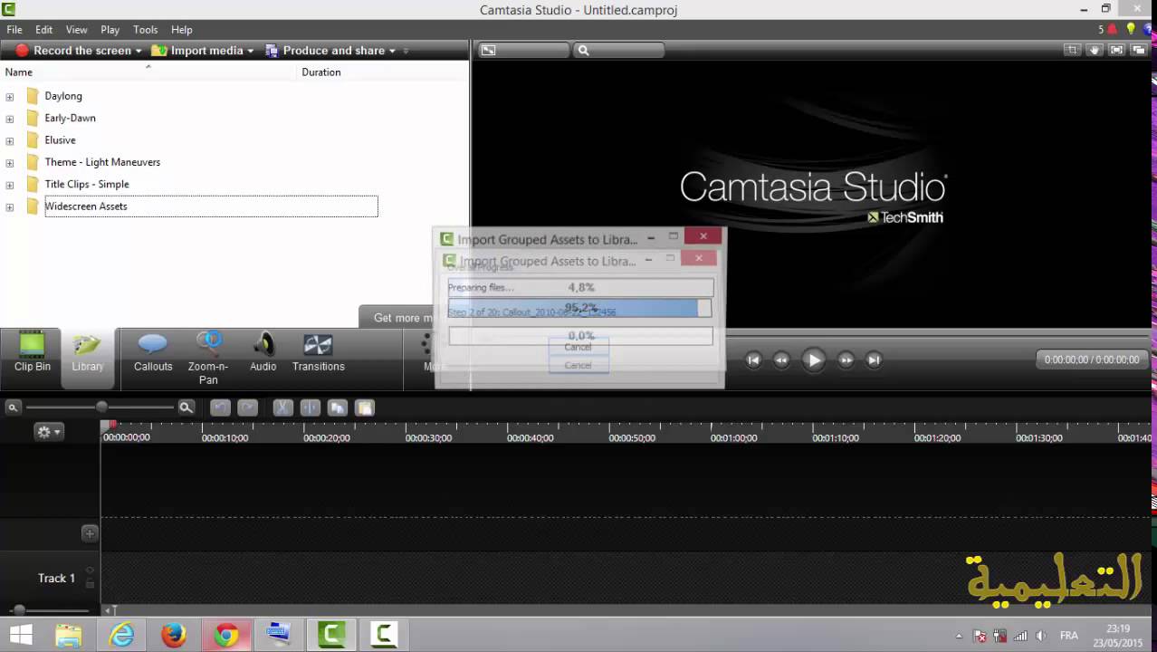Image resolution: width=1157 pixels, height=652 pixels.
Task: Open the Tools menu
Action: coord(145,30)
